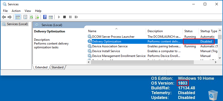Viewport: 223px width, 101px height.
Task: Maximize the Services window
Action: coord(205,4)
